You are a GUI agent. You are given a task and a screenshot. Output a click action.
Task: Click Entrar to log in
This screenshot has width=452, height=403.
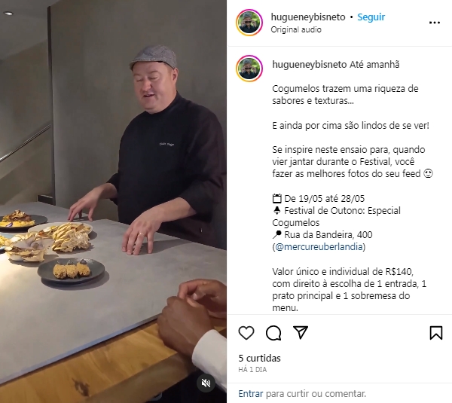click(x=251, y=393)
